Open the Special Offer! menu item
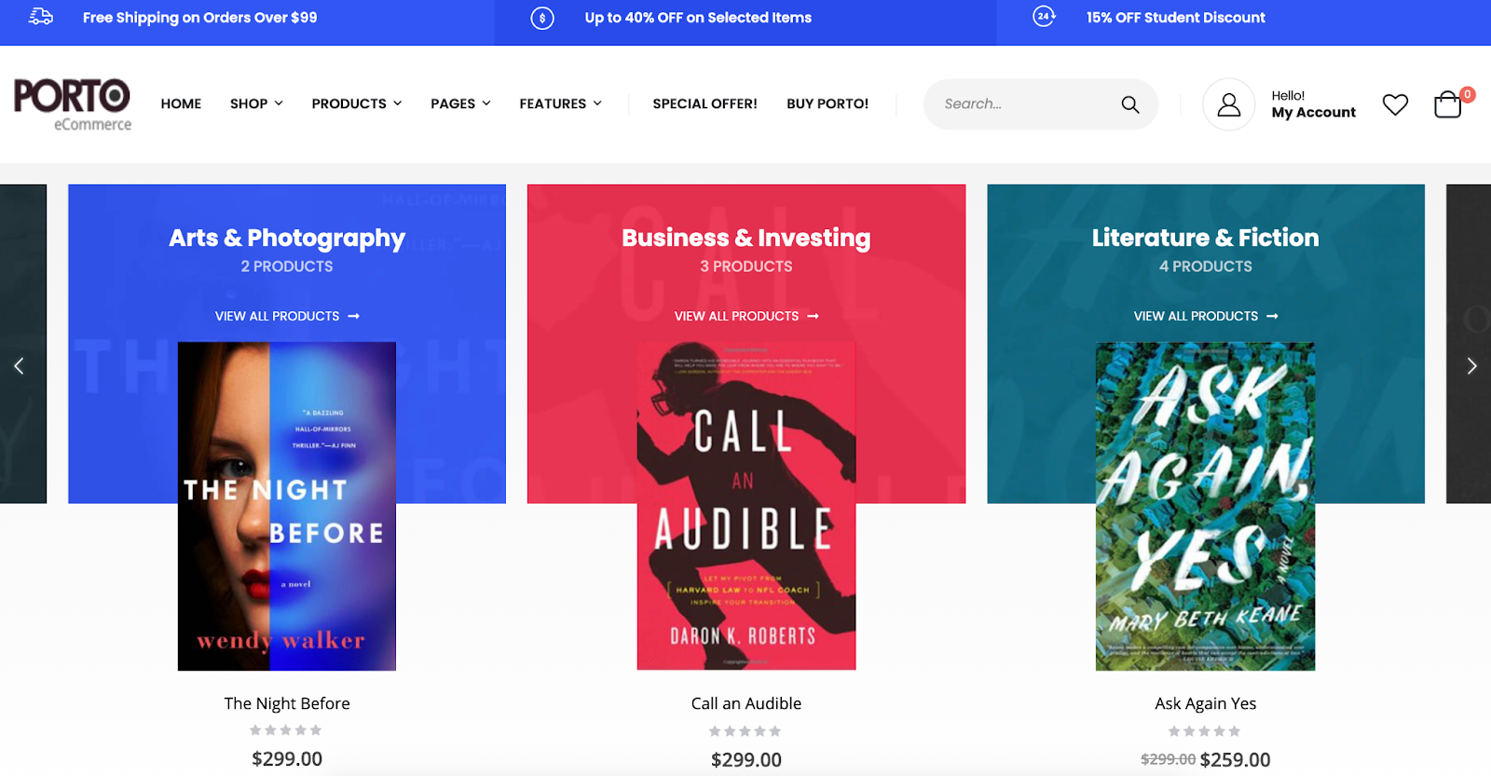Image resolution: width=1491 pixels, height=776 pixels. pyautogui.click(x=704, y=103)
